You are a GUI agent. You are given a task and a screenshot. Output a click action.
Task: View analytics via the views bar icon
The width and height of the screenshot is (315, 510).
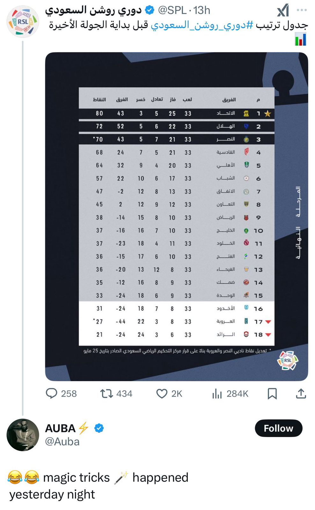pos(217,394)
